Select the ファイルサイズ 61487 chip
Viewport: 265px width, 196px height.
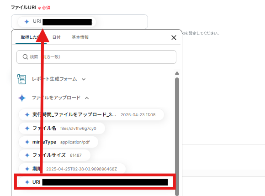(54, 155)
